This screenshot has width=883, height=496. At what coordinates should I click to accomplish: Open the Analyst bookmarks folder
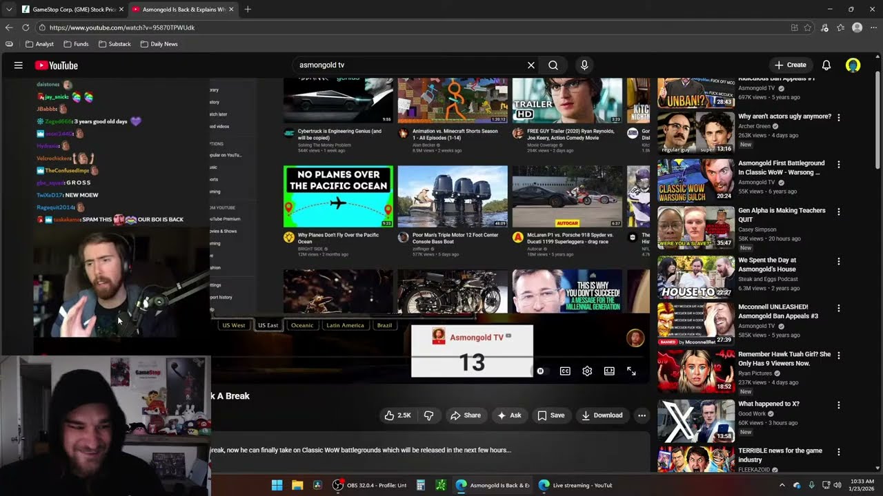[x=39, y=44]
